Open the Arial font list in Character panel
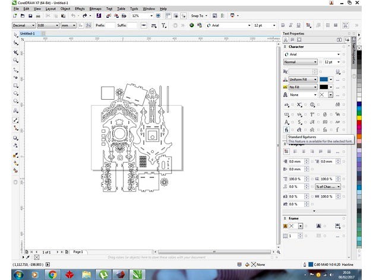 339,55
